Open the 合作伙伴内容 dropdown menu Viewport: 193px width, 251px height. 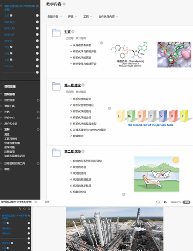tap(108, 17)
